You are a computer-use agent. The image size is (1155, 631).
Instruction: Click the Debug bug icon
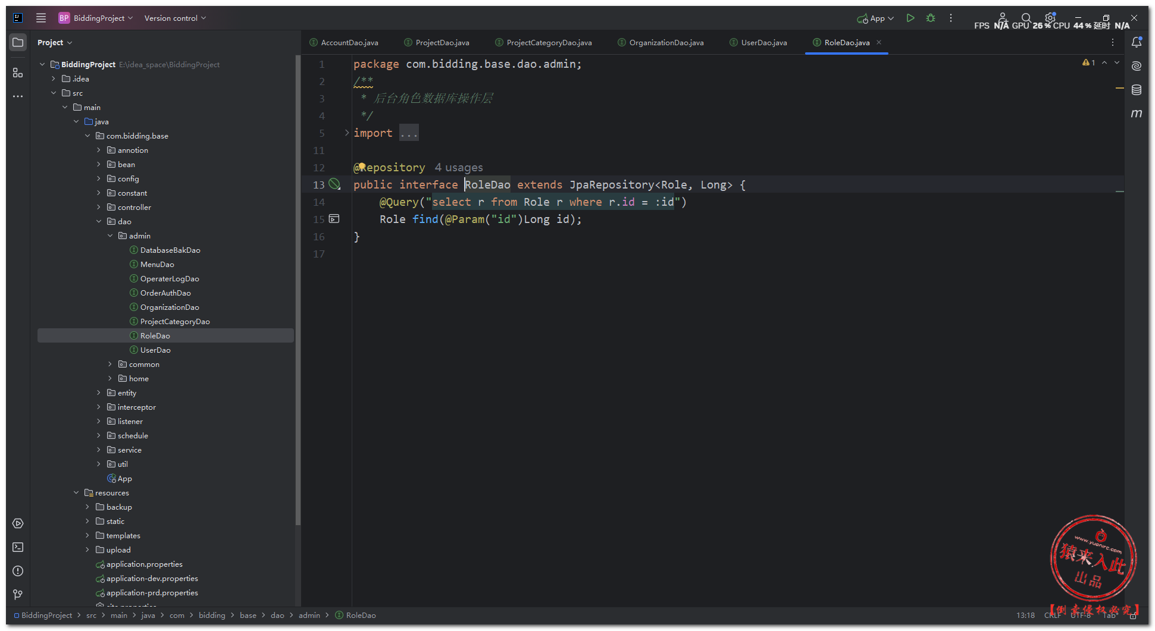pos(931,18)
